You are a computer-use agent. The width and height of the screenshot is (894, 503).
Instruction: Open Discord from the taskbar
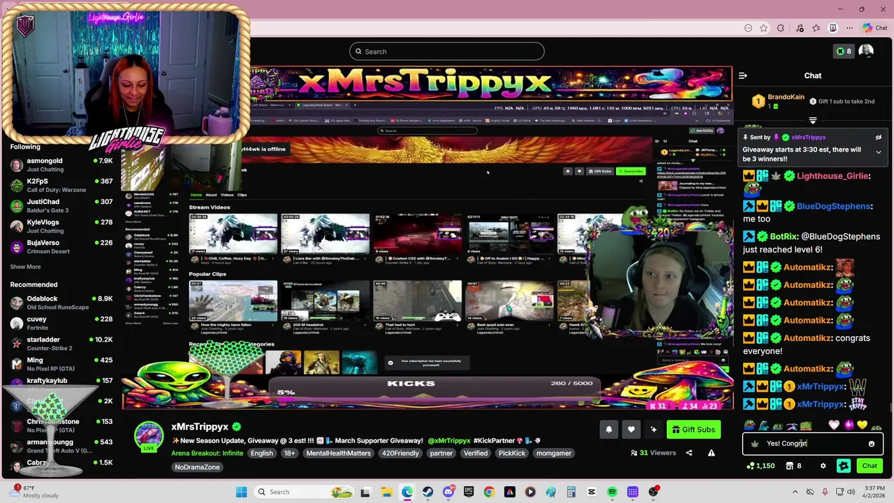pyautogui.click(x=448, y=492)
